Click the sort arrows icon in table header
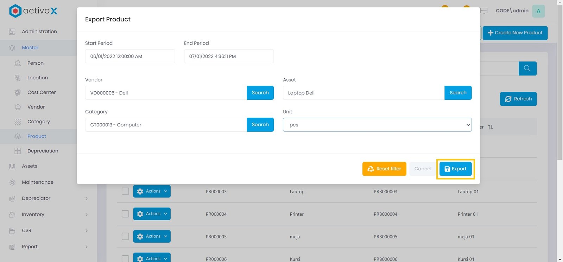 (490, 127)
